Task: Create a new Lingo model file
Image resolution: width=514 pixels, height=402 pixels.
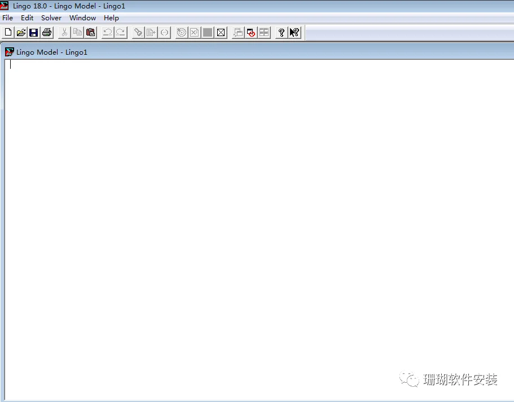Action: click(x=8, y=33)
